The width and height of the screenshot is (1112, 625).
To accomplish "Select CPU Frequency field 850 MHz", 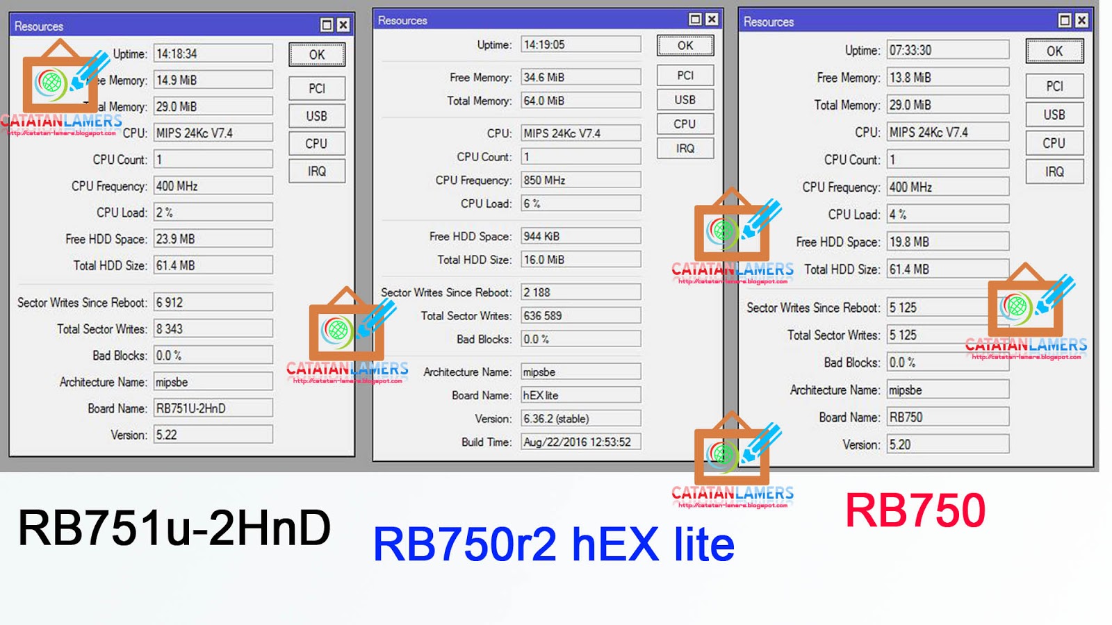I will pyautogui.click(x=581, y=180).
